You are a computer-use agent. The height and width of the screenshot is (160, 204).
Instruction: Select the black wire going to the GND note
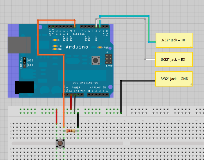[121, 97]
